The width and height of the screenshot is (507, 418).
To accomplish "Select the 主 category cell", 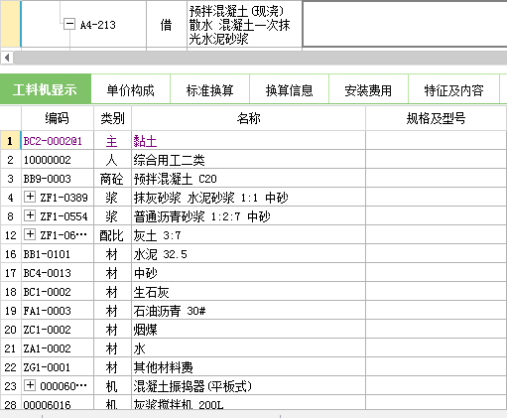I will [112, 141].
